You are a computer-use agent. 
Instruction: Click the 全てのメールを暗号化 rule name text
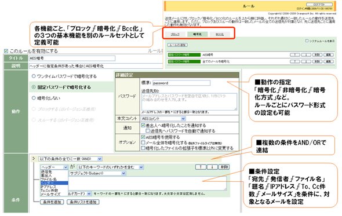216,61
